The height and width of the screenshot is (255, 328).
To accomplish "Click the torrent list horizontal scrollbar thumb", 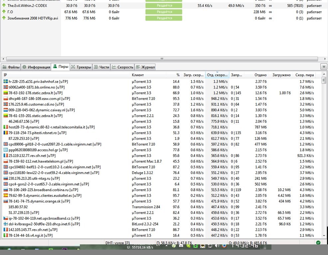I will point(162,59).
